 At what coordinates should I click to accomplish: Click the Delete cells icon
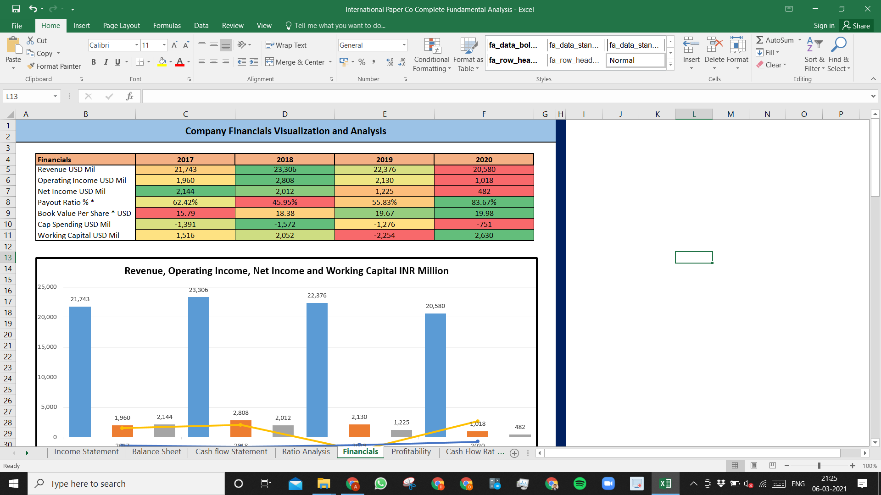[714, 45]
